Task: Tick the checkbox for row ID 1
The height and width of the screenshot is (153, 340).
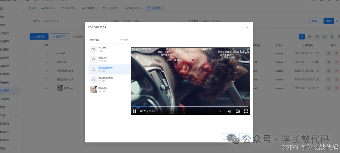Action: tap(34, 53)
